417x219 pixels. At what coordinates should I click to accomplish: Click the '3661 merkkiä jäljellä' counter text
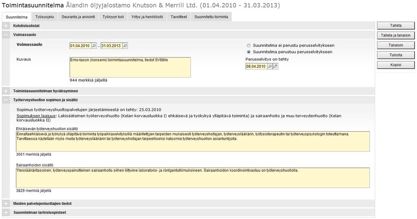click(33, 154)
